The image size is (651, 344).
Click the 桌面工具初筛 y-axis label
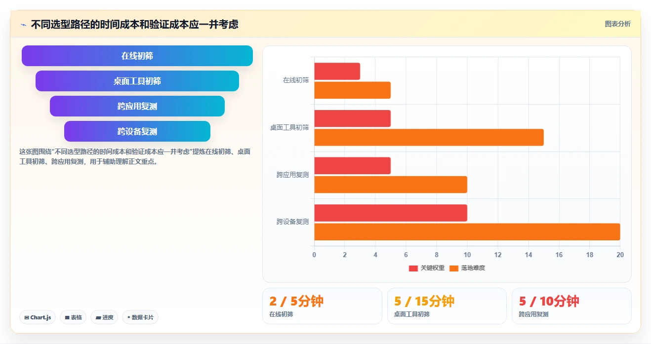tap(289, 127)
